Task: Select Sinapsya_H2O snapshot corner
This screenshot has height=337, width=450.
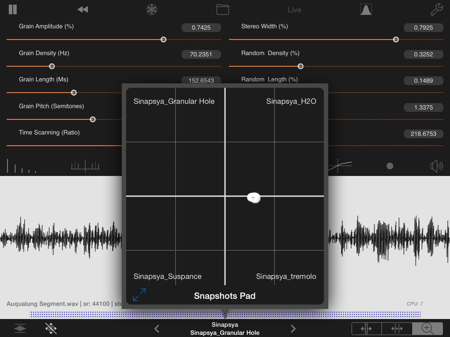Action: [291, 101]
